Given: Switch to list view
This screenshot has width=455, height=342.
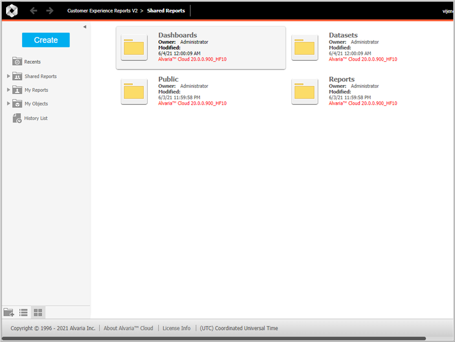Looking at the screenshot, I should (24, 313).
